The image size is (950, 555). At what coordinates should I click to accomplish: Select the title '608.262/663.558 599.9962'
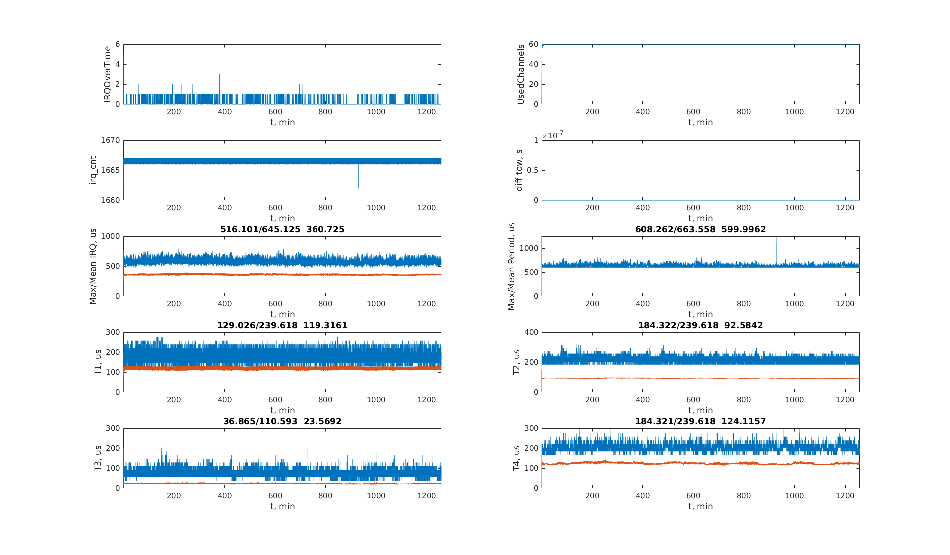(x=700, y=229)
